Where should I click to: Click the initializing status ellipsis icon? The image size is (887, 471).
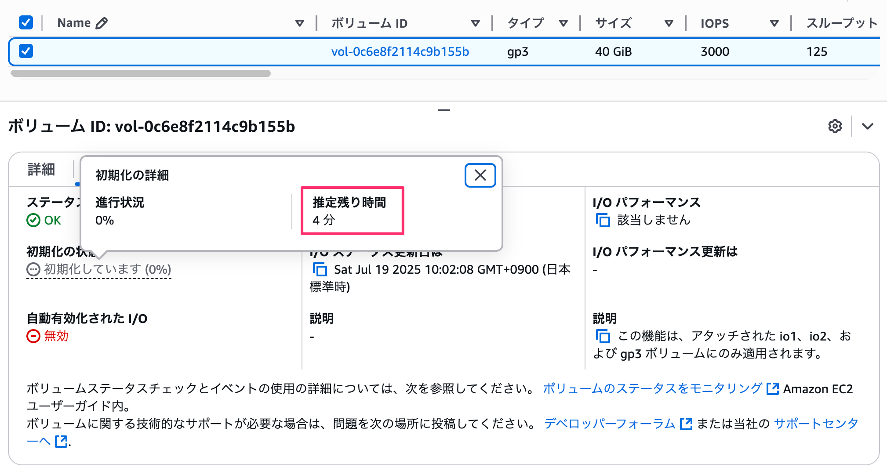point(33,269)
